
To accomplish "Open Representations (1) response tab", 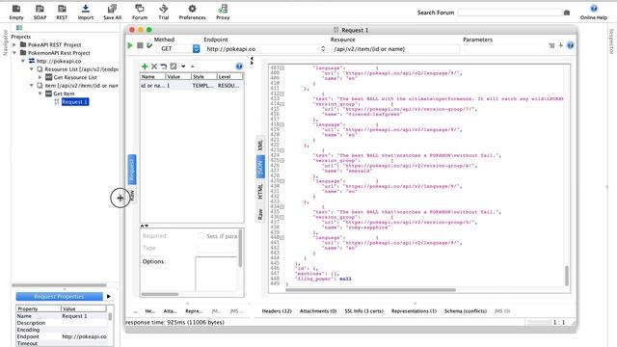I will coord(414,310).
